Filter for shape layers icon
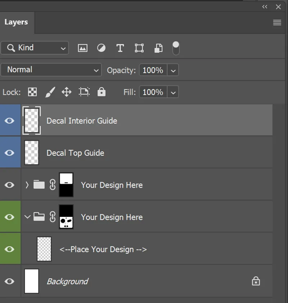Viewport: 288px width, 303px height. tap(139, 48)
